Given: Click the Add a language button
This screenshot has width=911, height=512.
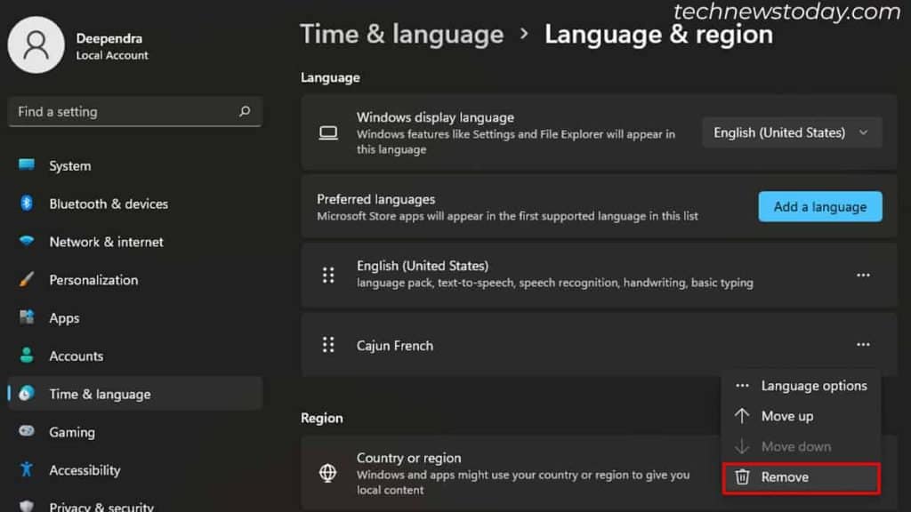Looking at the screenshot, I should pos(819,206).
